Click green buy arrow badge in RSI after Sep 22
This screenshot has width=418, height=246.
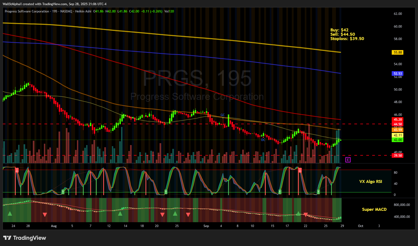(x=318, y=192)
